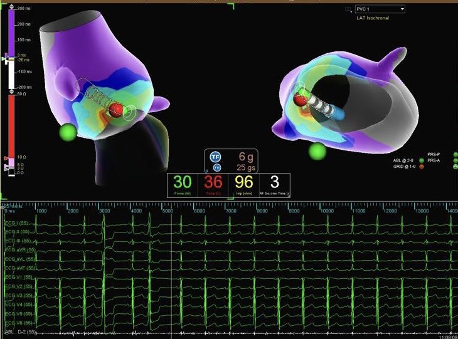Viewport: 458px width, 339px height.
Task: Click the purple LAT color scale bar
Action: [x=11, y=33]
